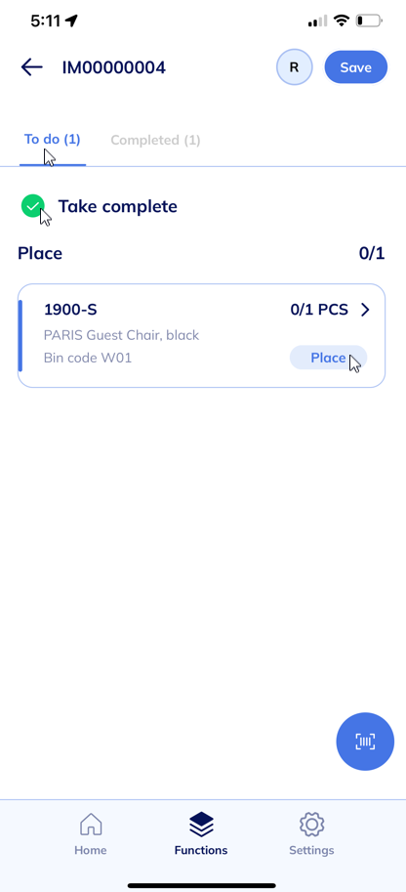Tap the green Take complete checkmark
The image size is (406, 892).
tap(33, 206)
